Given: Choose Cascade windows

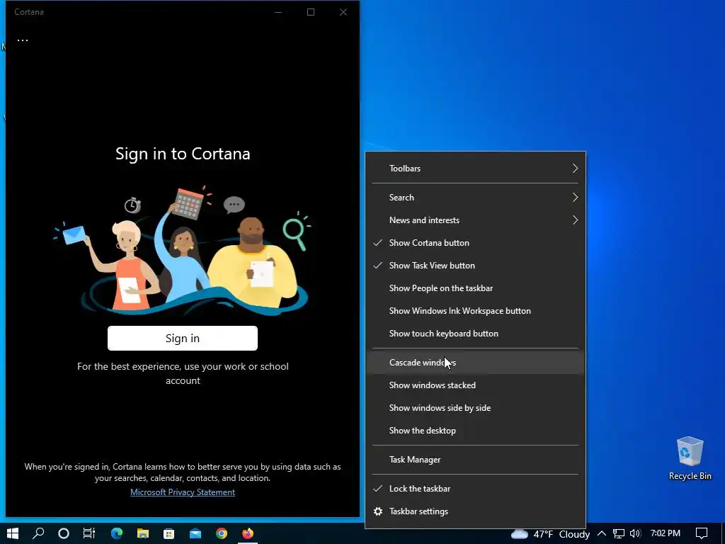Looking at the screenshot, I should point(475,363).
